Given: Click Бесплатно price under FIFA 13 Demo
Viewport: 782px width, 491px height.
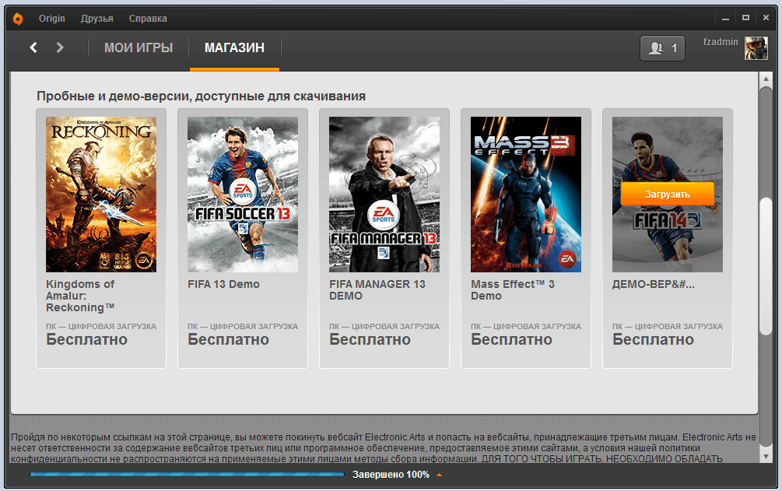Looking at the screenshot, I should (x=229, y=340).
